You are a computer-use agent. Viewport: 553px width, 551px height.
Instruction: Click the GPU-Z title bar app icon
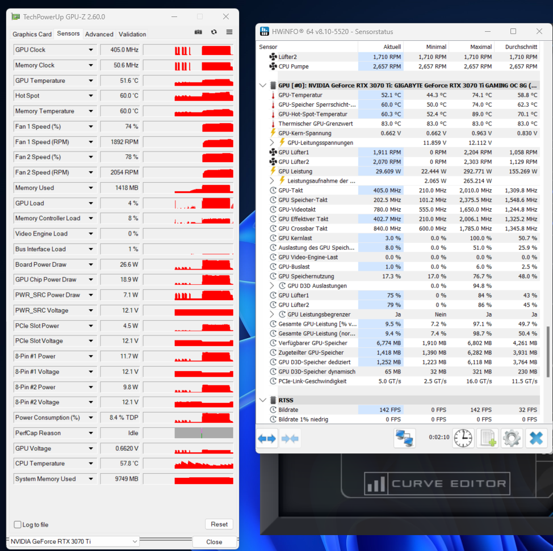(x=16, y=16)
